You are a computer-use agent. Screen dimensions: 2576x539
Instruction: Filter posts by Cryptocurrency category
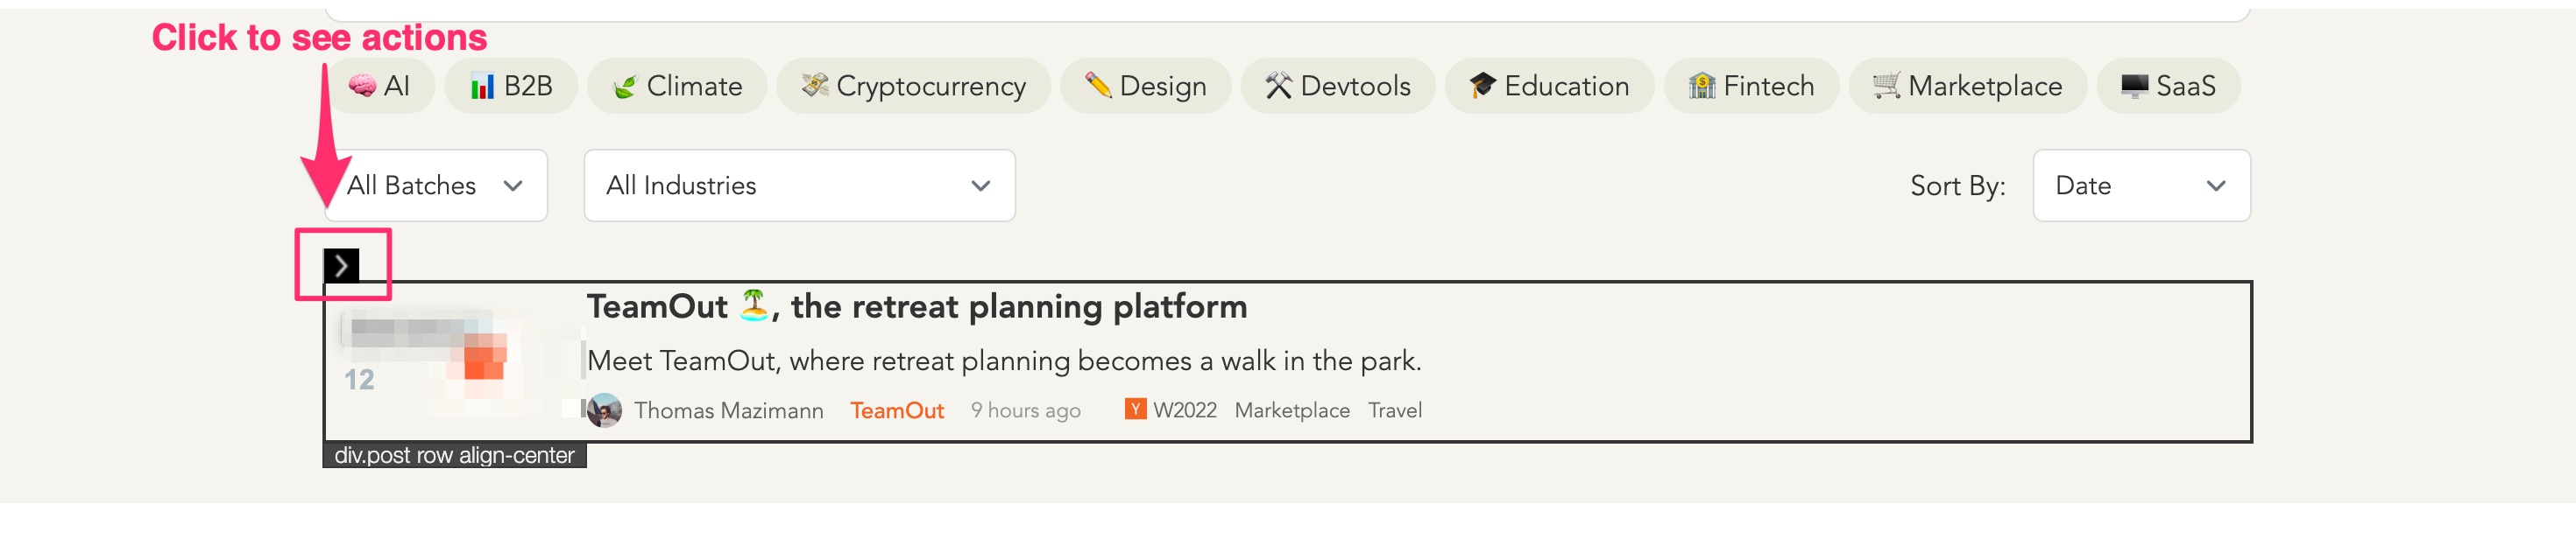tap(913, 87)
